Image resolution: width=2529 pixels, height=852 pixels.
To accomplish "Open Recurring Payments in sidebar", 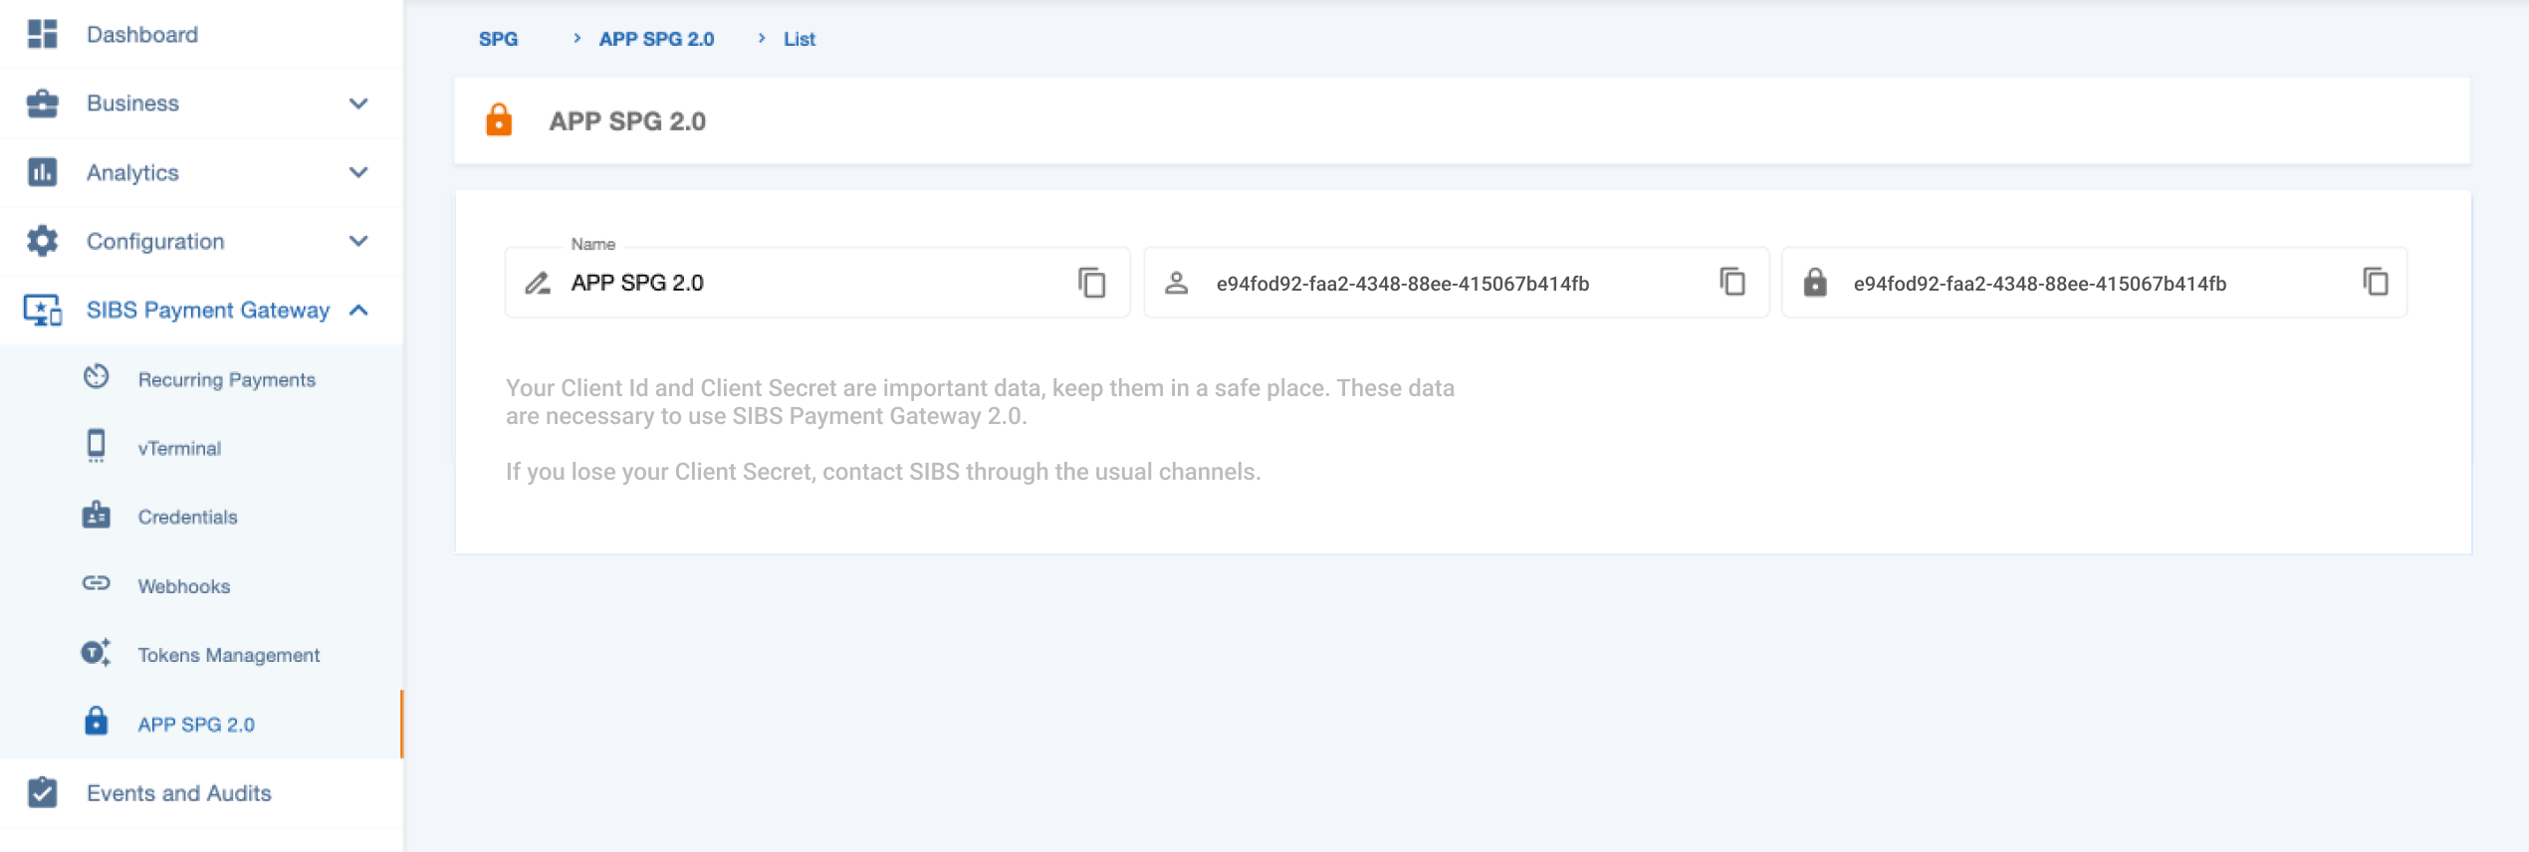I will (226, 379).
